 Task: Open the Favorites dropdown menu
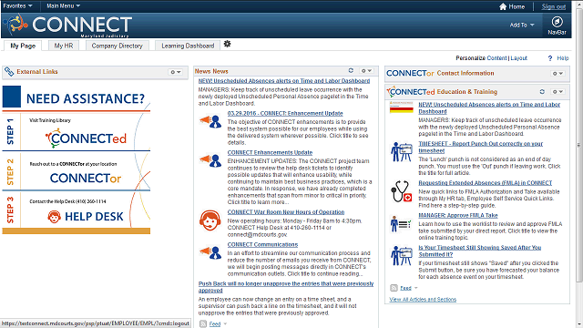[x=17, y=6]
